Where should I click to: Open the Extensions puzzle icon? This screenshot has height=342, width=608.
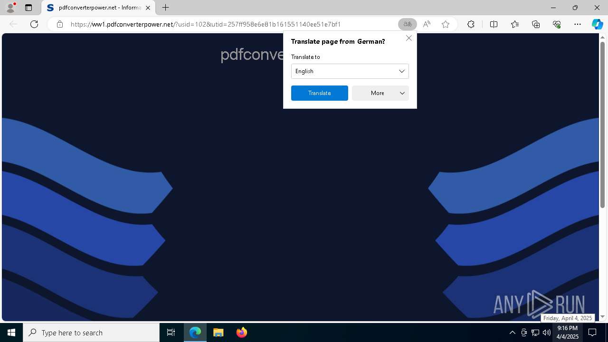click(x=471, y=24)
